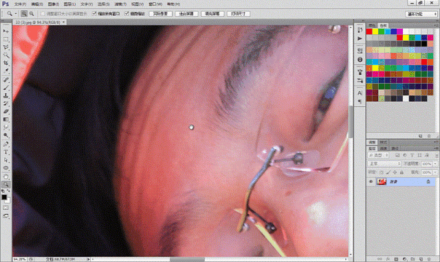The width and height of the screenshot is (440, 262).
Task: Click Zoom Out mode in options bar
Action: pyautogui.click(x=32, y=14)
